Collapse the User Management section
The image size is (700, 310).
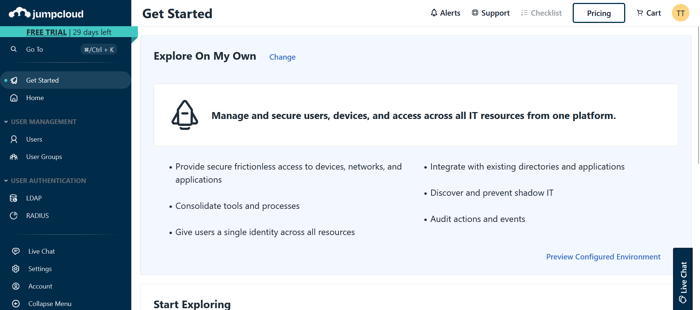tap(6, 122)
